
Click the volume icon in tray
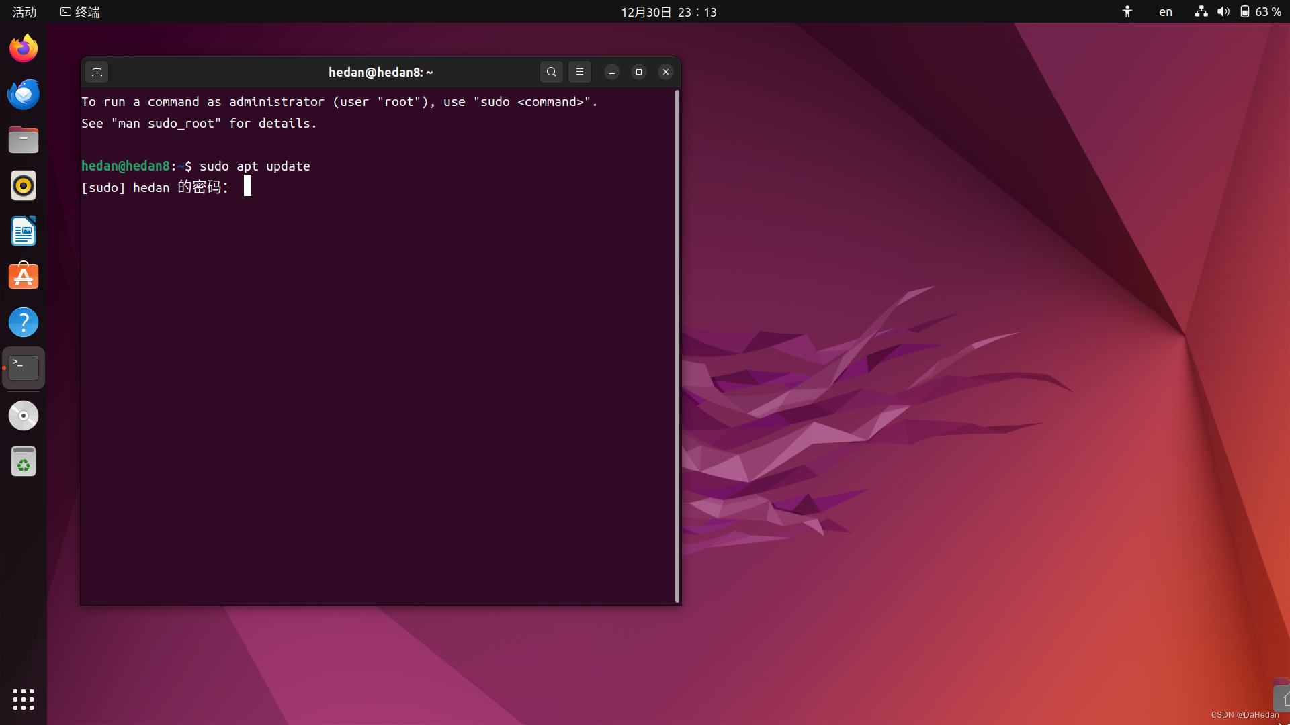point(1223,12)
